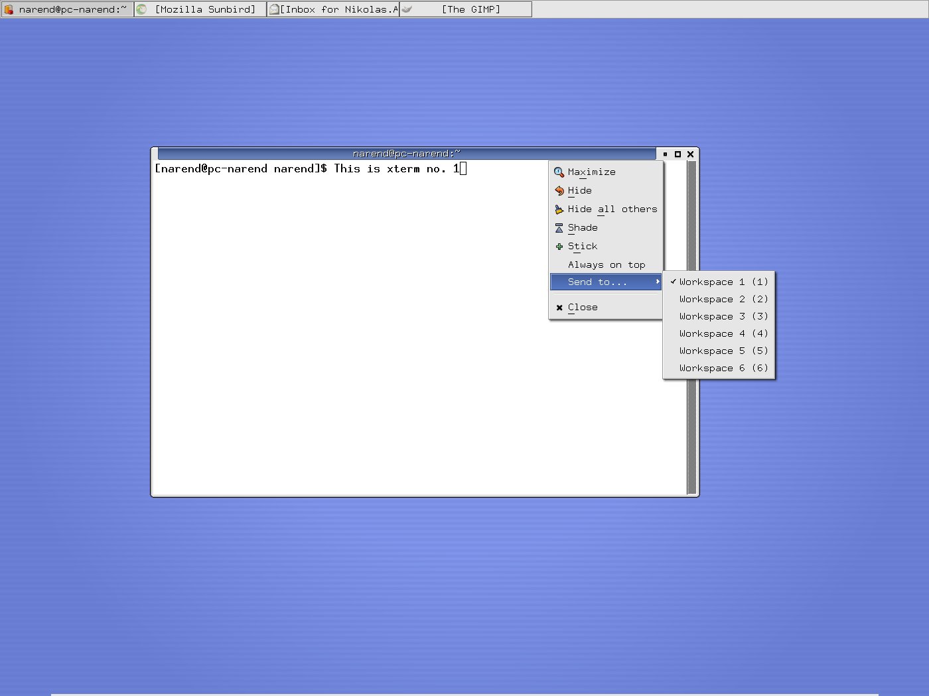Screen dimensions: 929x696
Task: Click the Hide arrow icon in menu
Action: pos(559,191)
